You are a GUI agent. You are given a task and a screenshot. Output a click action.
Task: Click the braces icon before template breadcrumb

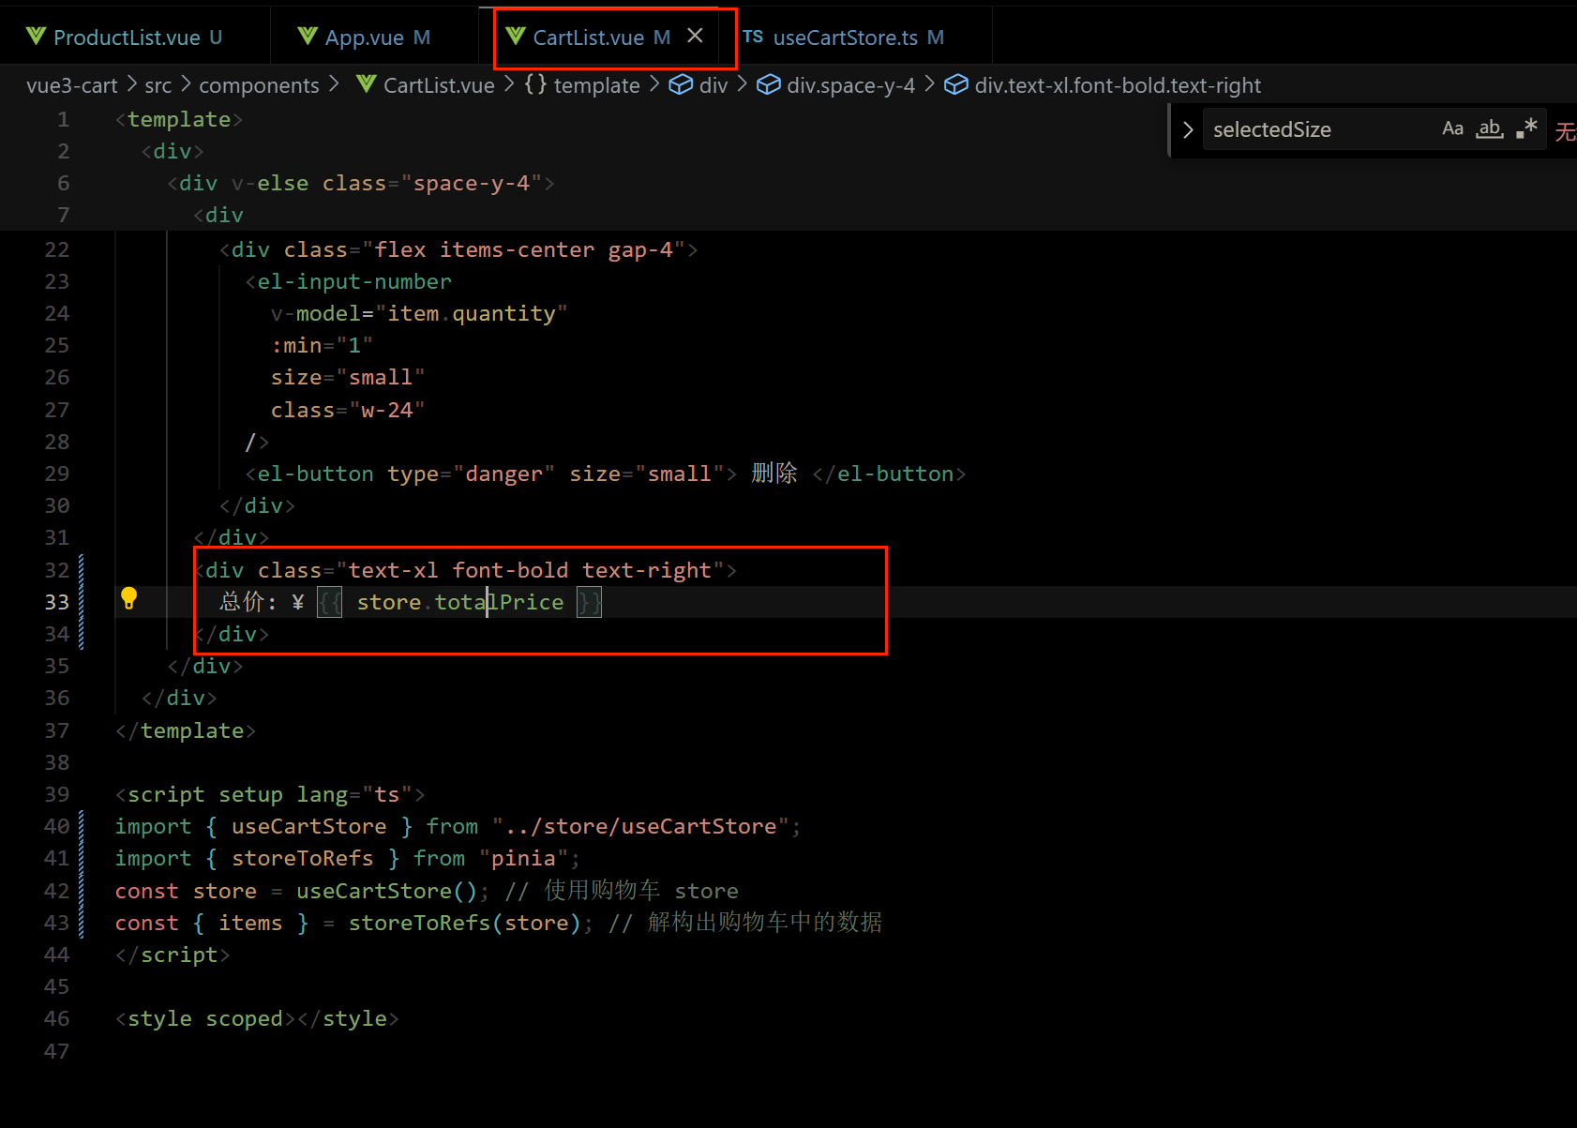[x=535, y=84]
